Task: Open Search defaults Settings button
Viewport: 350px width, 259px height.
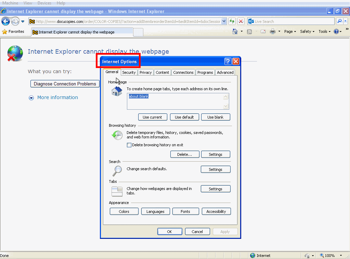Action: click(x=216, y=169)
